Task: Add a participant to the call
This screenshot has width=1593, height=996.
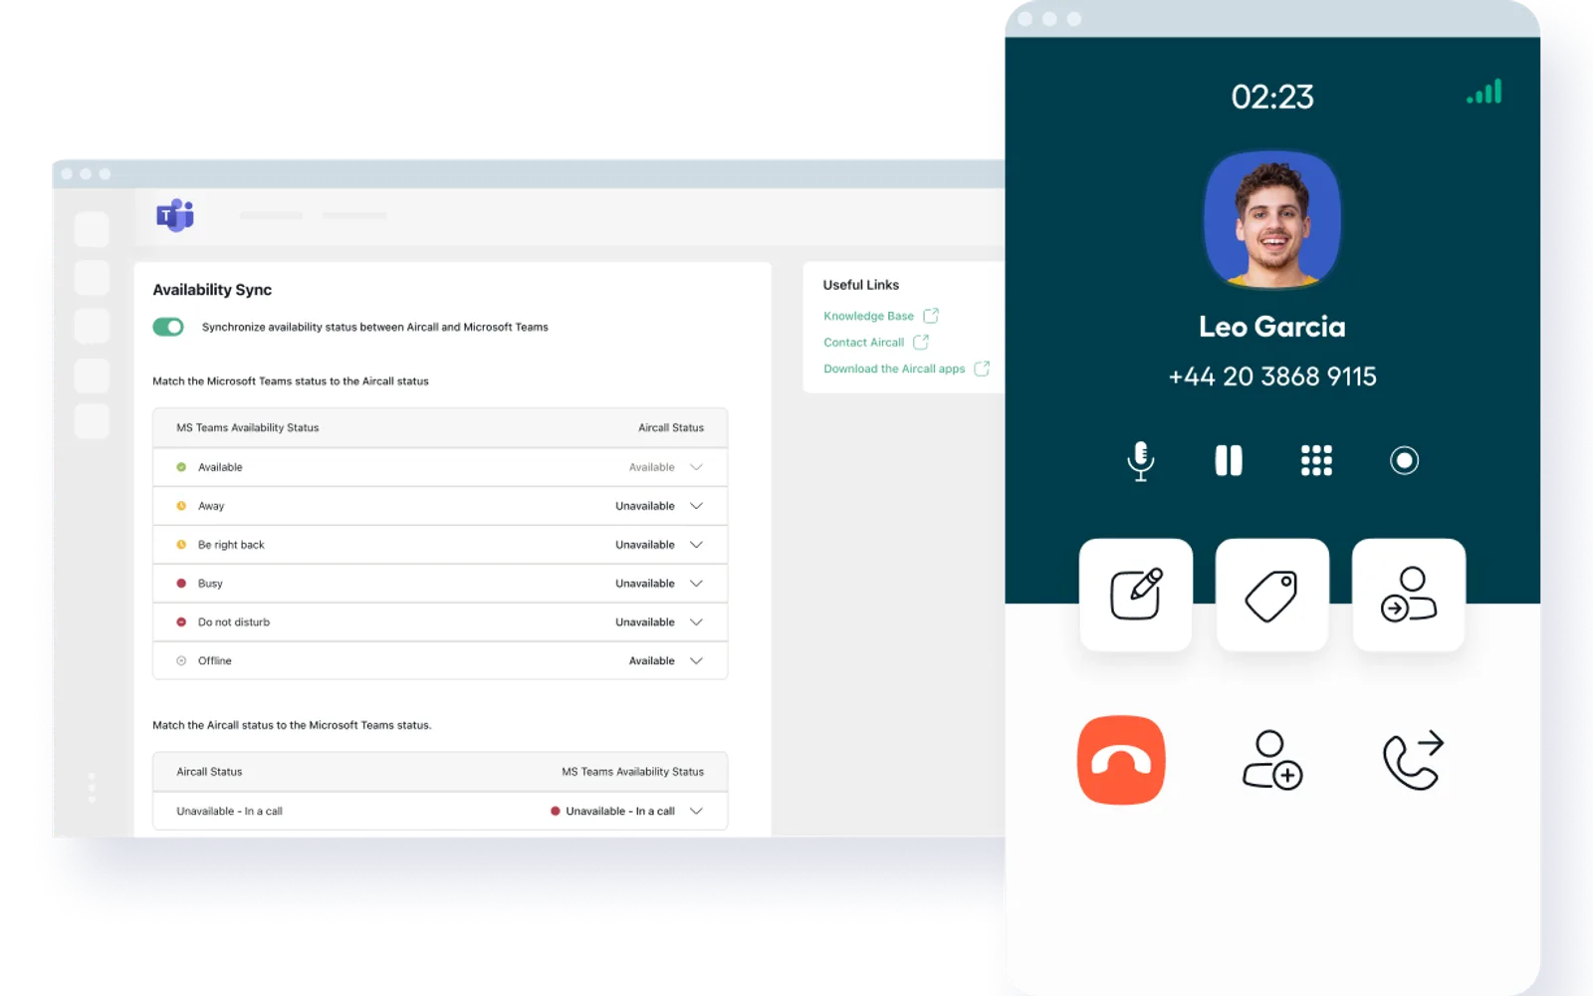Action: click(1272, 760)
